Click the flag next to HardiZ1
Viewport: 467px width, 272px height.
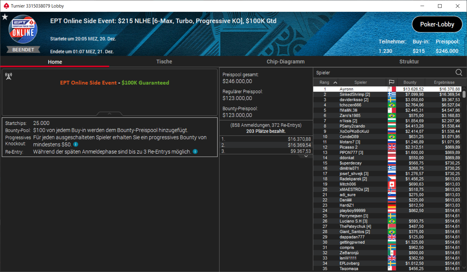click(392, 205)
